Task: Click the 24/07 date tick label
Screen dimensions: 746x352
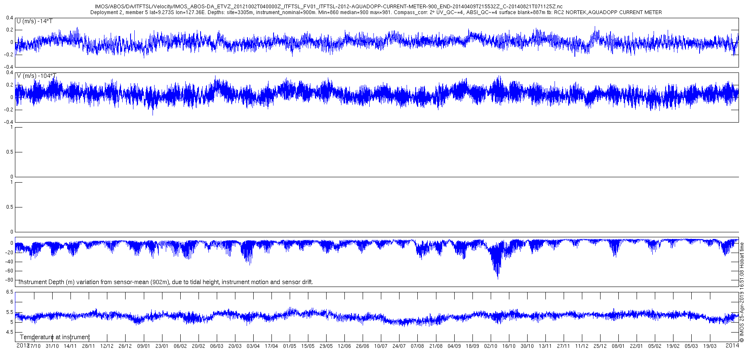Action: click(x=399, y=346)
